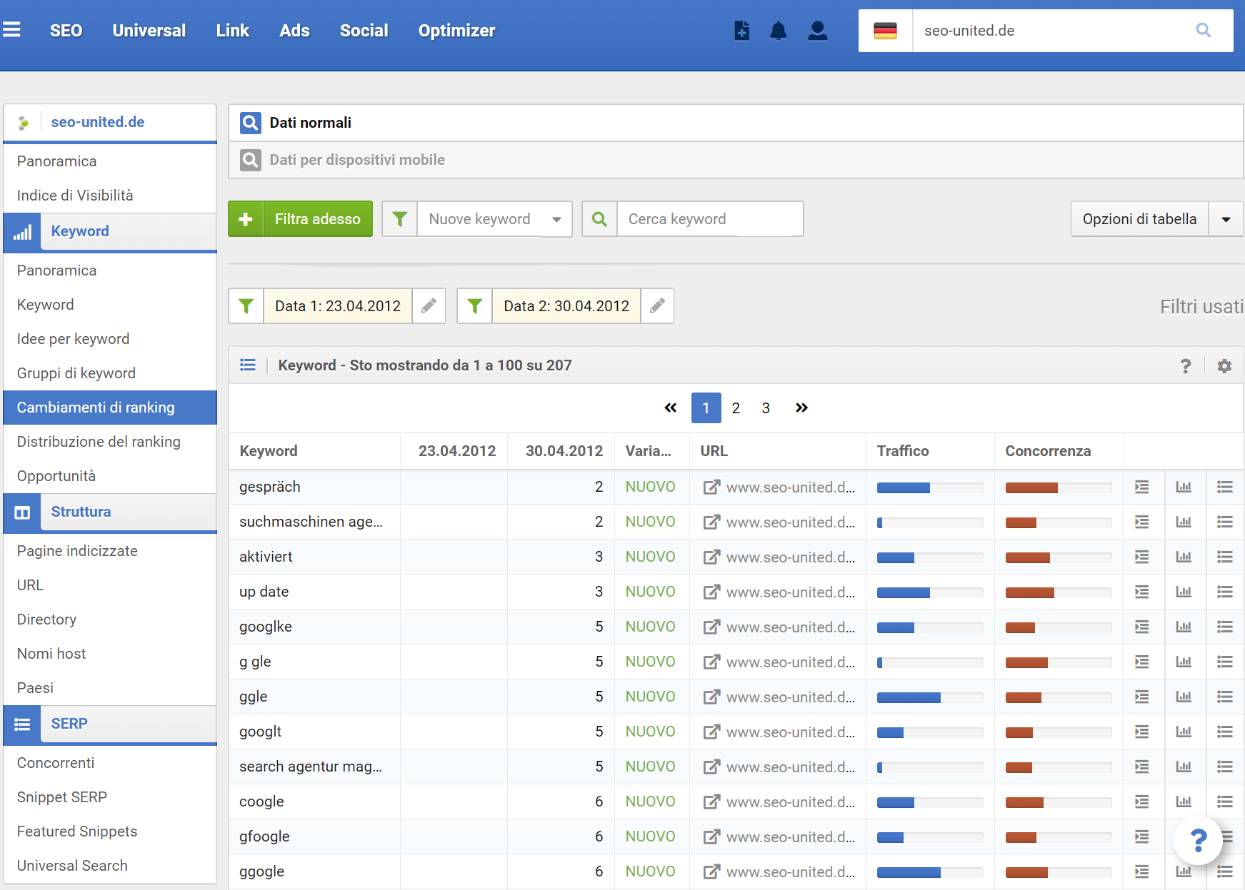Click the external link icon for gespräch
Image resolution: width=1245 pixels, height=890 pixels.
711,487
